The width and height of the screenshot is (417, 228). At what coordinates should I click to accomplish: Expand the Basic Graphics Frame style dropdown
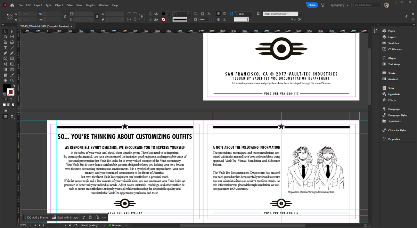point(300,14)
